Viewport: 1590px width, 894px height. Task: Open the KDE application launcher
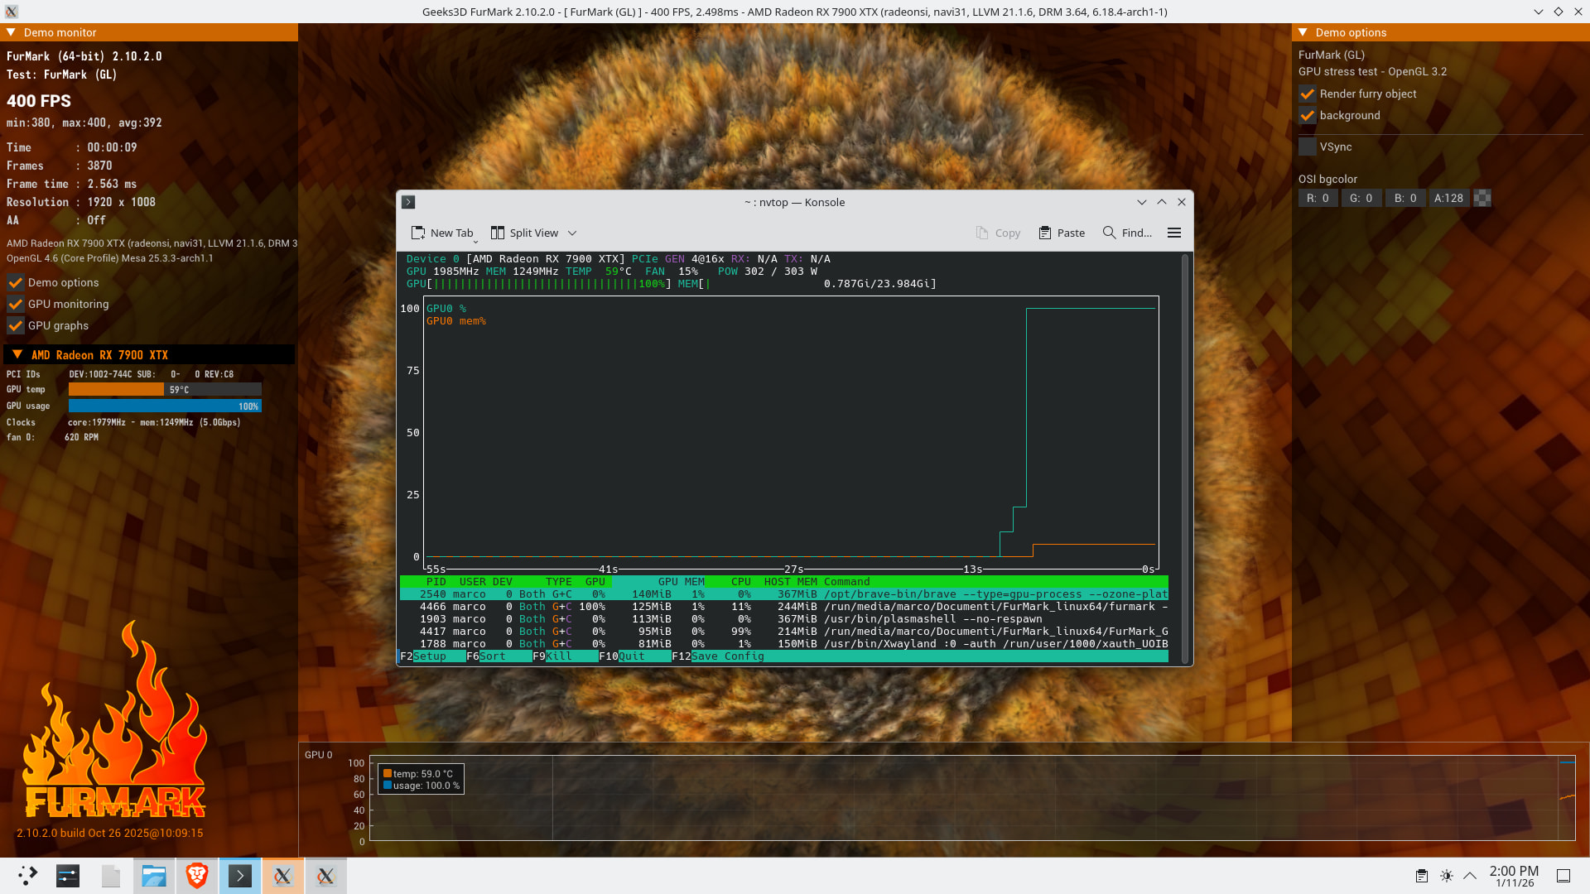(x=27, y=876)
